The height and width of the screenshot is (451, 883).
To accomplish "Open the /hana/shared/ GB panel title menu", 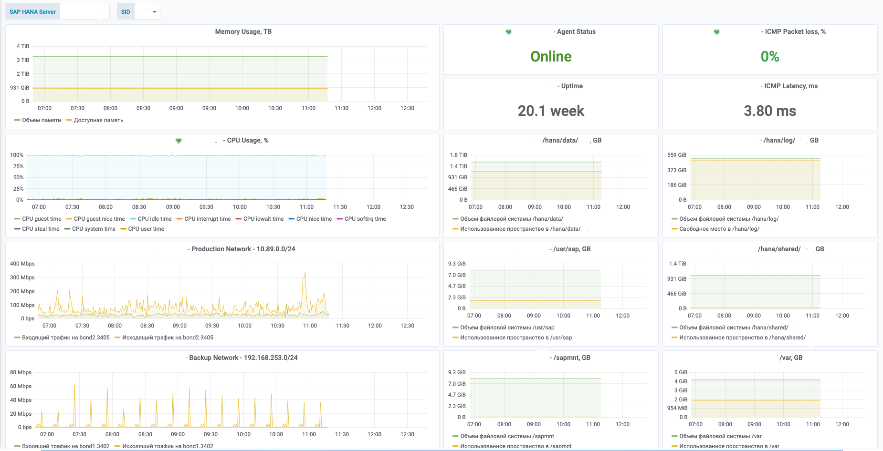I will tap(790, 249).
